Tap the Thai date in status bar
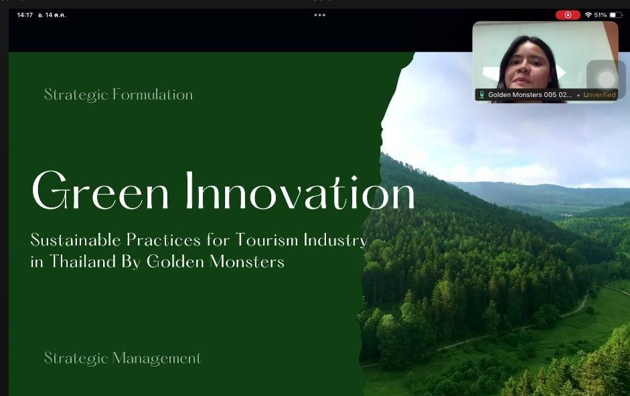Screen dimensions: 630x396 click(52, 15)
